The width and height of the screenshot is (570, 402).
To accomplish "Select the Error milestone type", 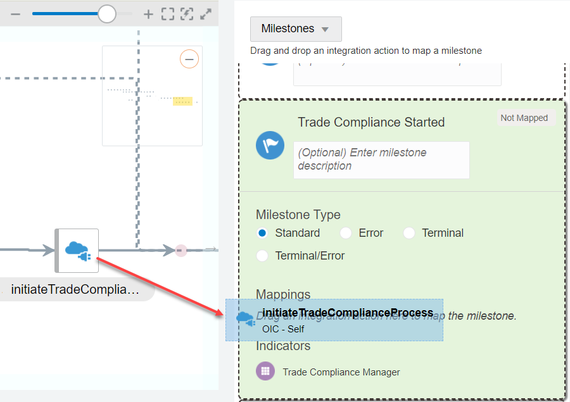I will [346, 233].
